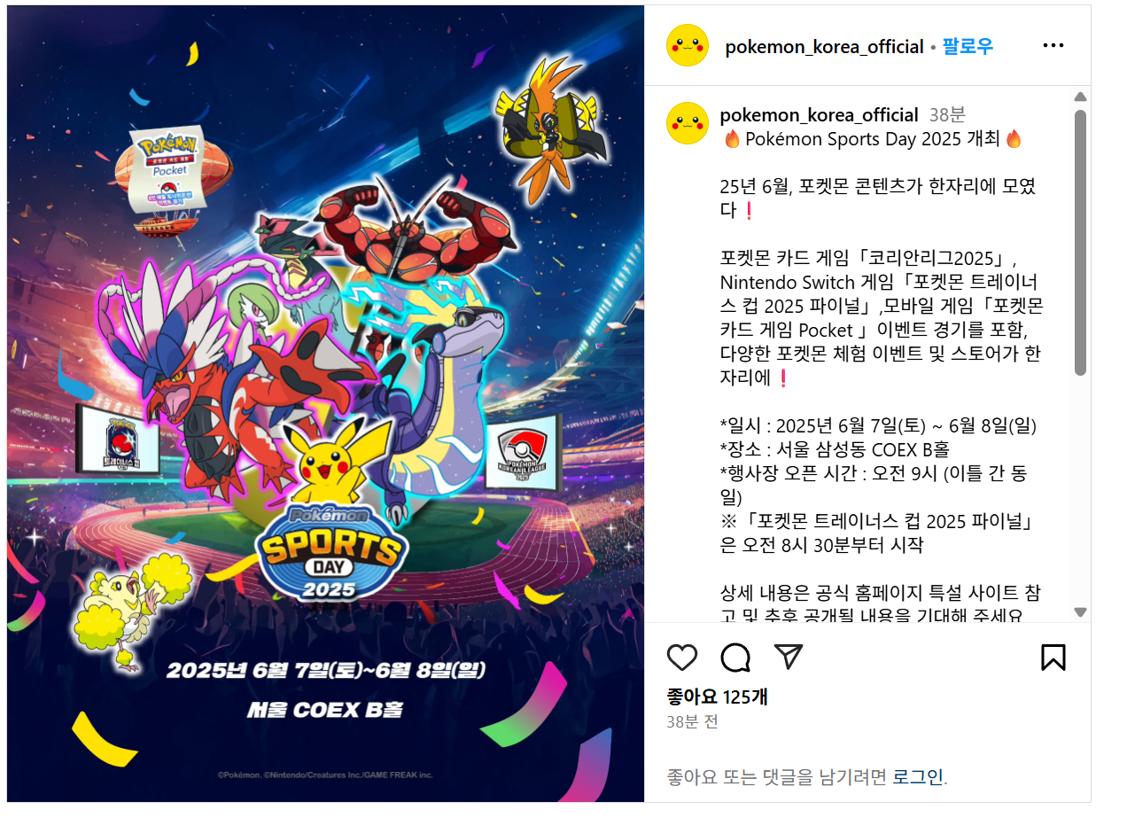Click the scrollbar down arrow
The height and width of the screenshot is (833, 1127).
tap(1080, 612)
